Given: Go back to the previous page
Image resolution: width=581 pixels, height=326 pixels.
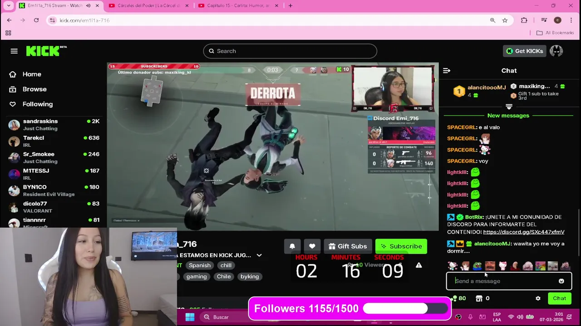Looking at the screenshot, I should click(9, 20).
